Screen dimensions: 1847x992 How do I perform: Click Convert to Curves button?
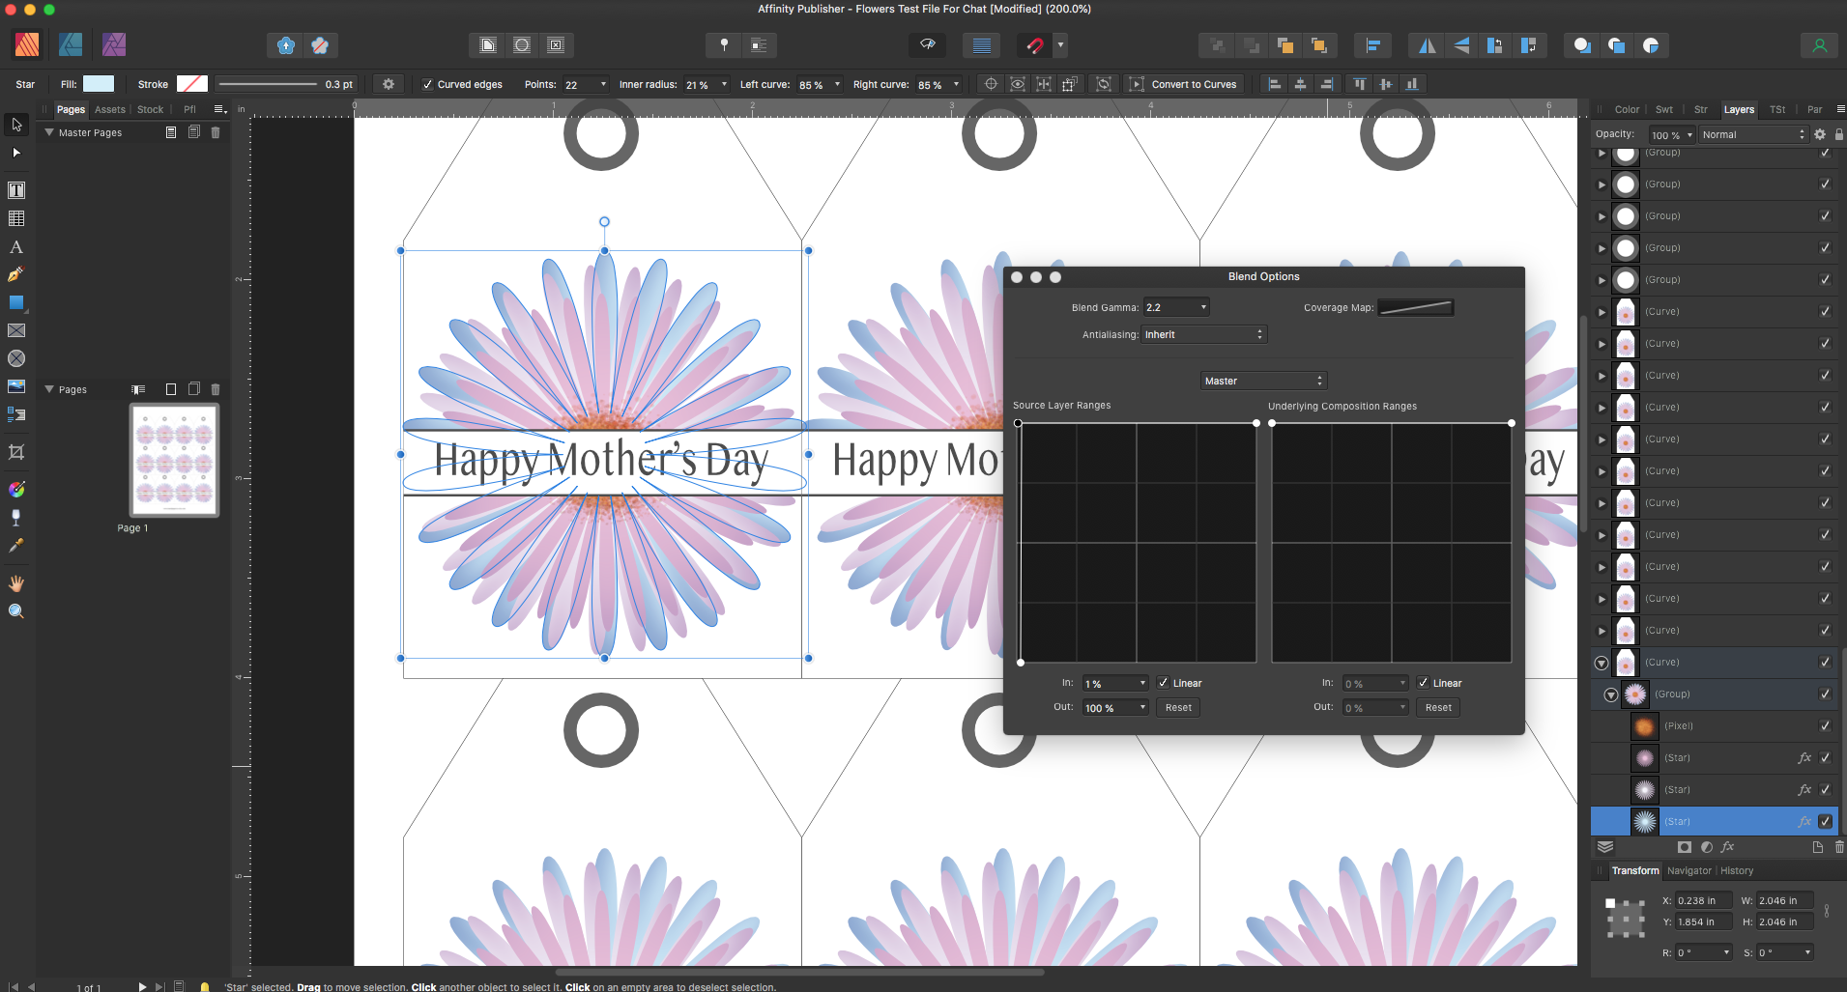[x=1194, y=84]
